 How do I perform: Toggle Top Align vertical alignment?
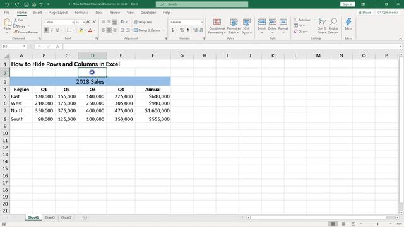pyautogui.click(x=104, y=22)
